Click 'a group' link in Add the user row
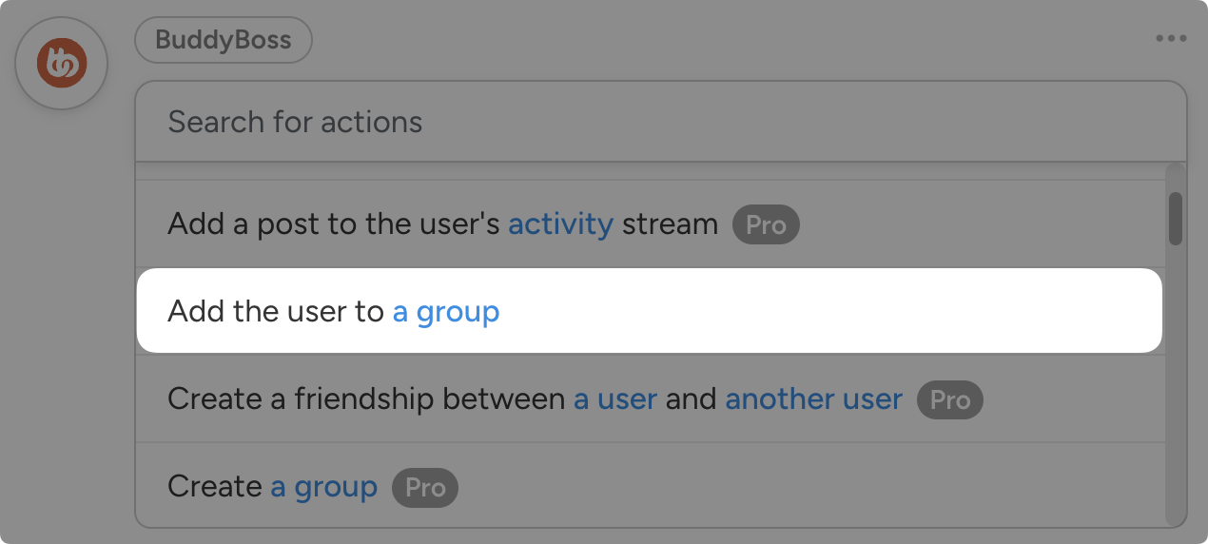The image size is (1208, 544). [x=446, y=312]
